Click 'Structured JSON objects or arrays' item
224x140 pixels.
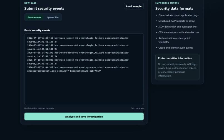pos(177,21)
